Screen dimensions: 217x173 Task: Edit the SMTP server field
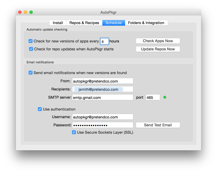tap(102, 98)
